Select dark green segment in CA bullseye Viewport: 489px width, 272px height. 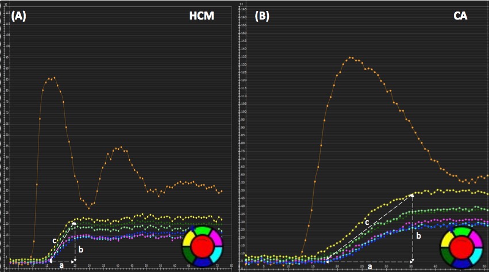(x=445, y=255)
